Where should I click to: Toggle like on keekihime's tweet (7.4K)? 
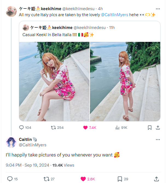86,127
